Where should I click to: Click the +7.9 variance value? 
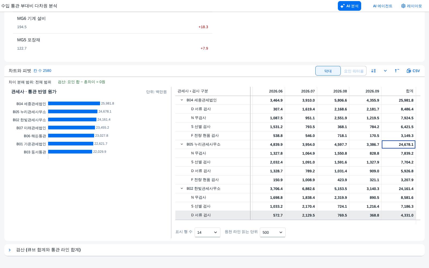[204, 48]
